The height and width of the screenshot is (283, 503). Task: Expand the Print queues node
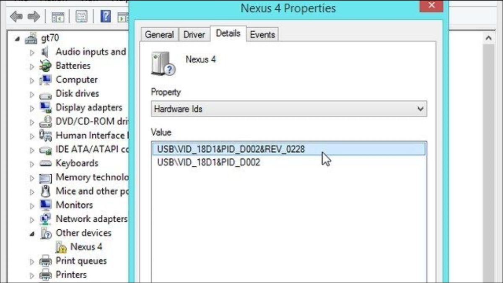(x=32, y=262)
